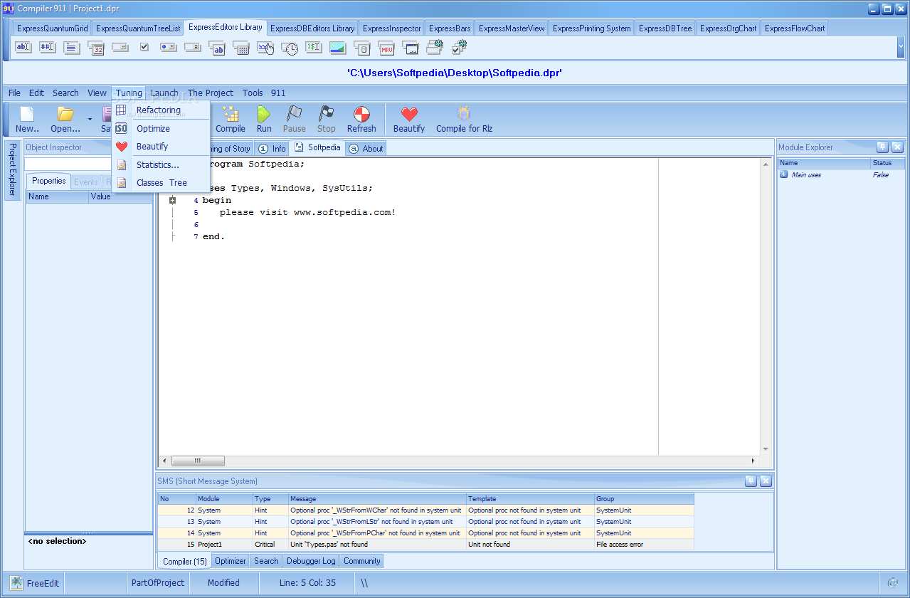Pick the text edit 'ab' component icon
This screenshot has width=910, height=598.
pos(23,48)
